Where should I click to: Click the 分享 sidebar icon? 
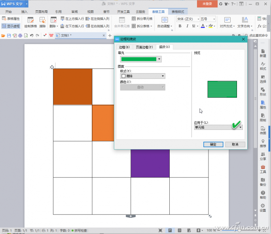263,156
